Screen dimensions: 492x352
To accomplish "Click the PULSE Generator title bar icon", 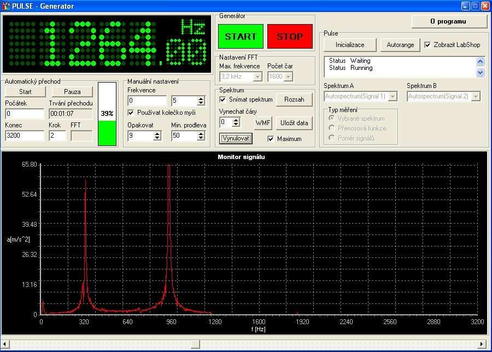I will coord(5,6).
